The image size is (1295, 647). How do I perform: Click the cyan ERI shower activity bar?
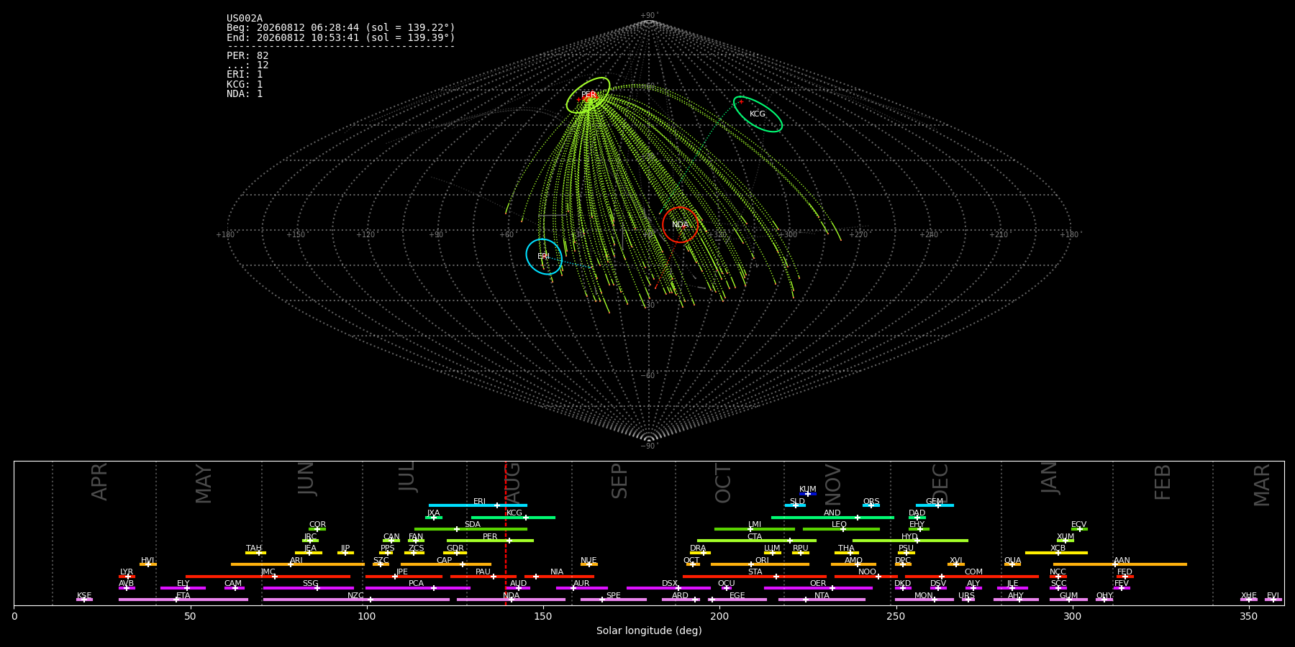pos(478,505)
